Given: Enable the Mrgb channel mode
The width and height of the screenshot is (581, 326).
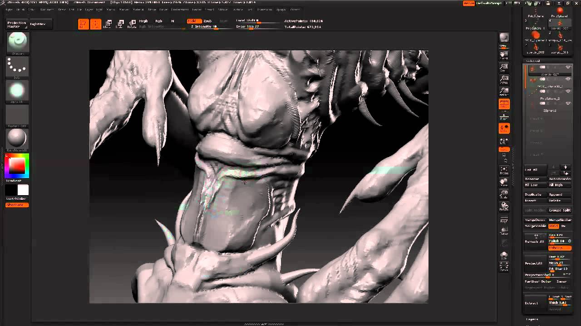Looking at the screenshot, I should pos(143,21).
